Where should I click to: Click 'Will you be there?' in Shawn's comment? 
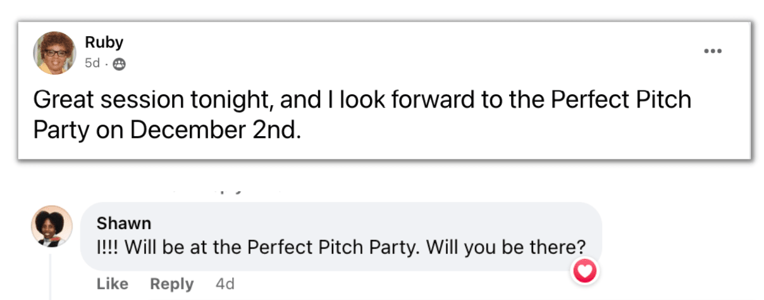click(506, 247)
